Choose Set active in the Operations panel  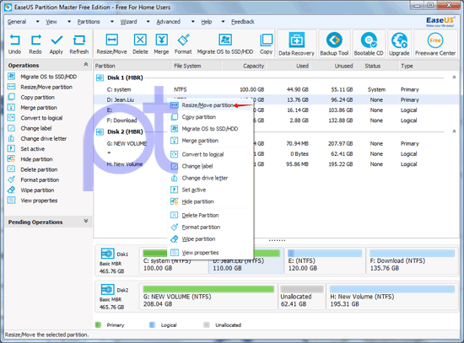point(33,148)
